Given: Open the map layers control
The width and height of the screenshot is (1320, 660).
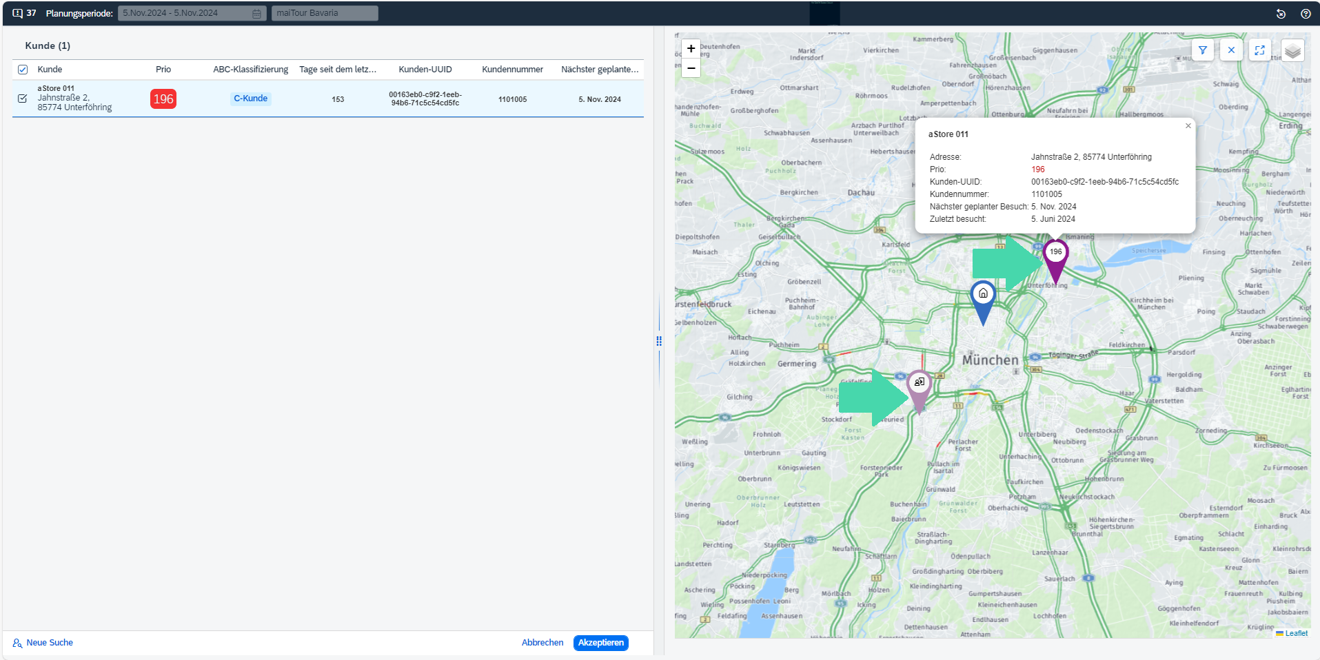Looking at the screenshot, I should coord(1293,50).
